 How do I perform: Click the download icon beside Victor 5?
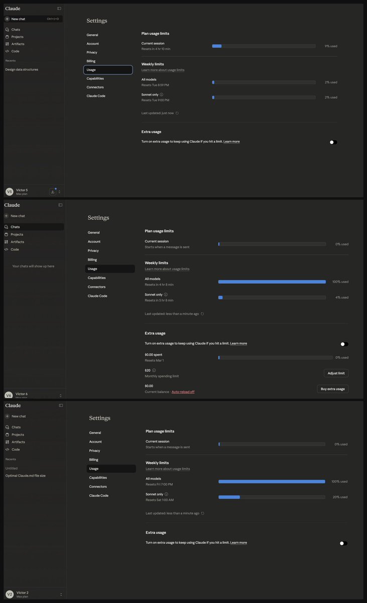[x=52, y=191]
